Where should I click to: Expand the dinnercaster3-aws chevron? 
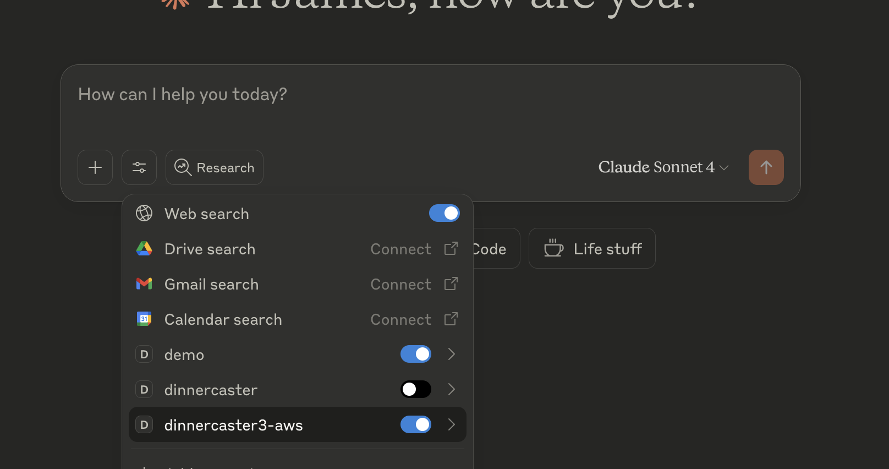(451, 425)
